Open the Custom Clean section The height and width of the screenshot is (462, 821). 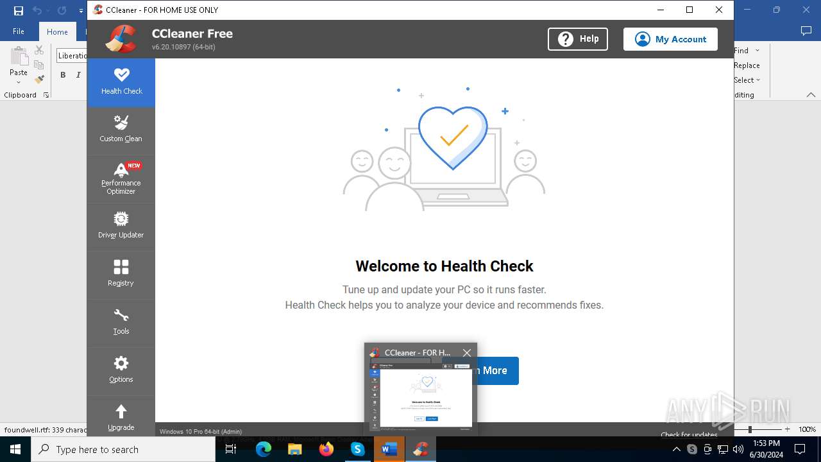coord(121,130)
